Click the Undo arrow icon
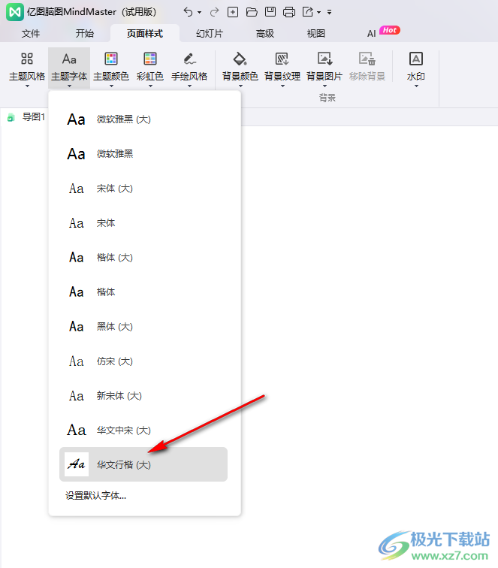 click(188, 12)
